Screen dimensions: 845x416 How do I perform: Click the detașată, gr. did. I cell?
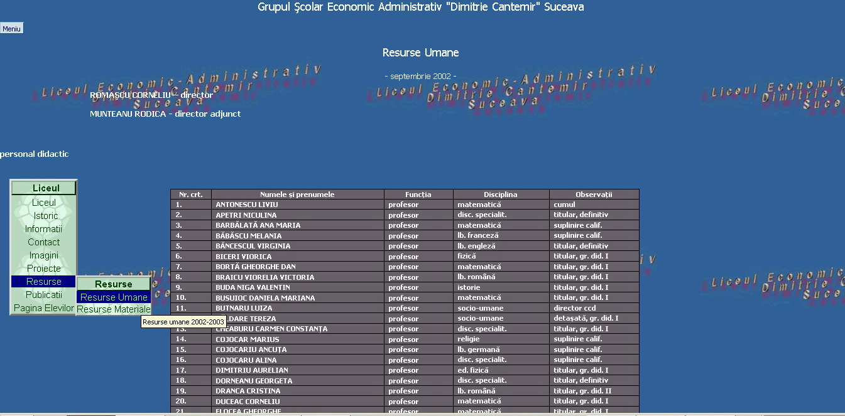[x=594, y=319]
